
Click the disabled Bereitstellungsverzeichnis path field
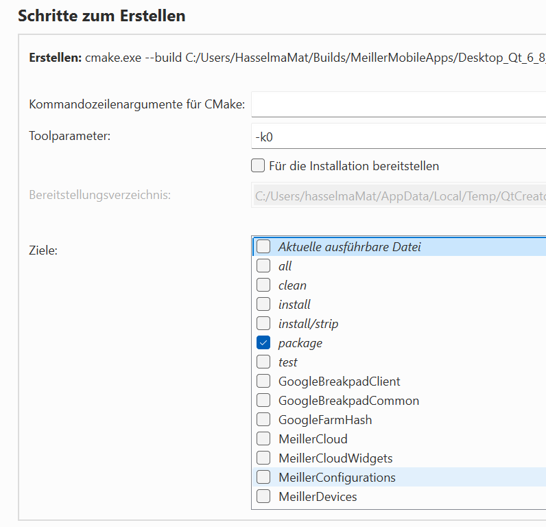point(398,196)
